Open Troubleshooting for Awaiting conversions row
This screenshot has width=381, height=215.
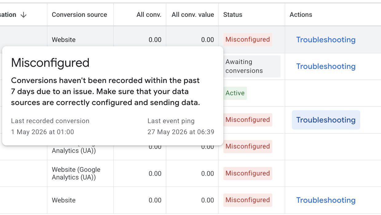click(326, 66)
